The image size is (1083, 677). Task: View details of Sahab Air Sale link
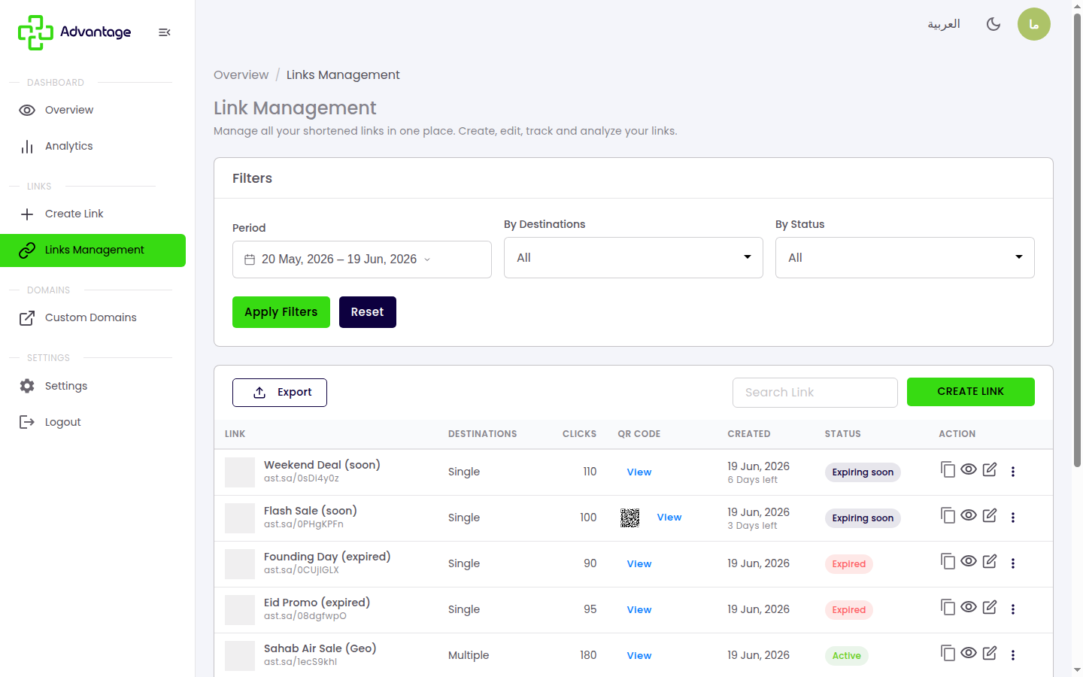[x=969, y=653]
